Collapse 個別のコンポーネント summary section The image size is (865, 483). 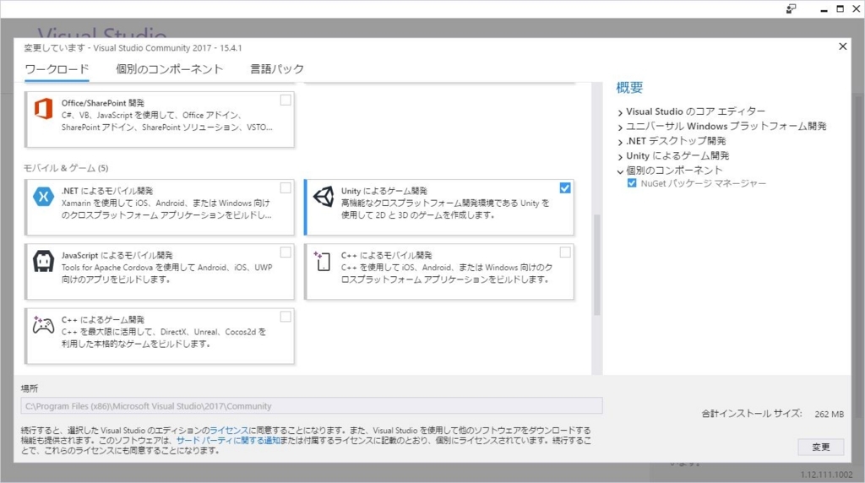click(x=621, y=171)
